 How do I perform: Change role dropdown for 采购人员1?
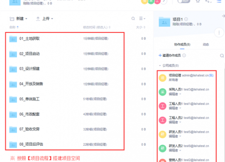click(175, 94)
